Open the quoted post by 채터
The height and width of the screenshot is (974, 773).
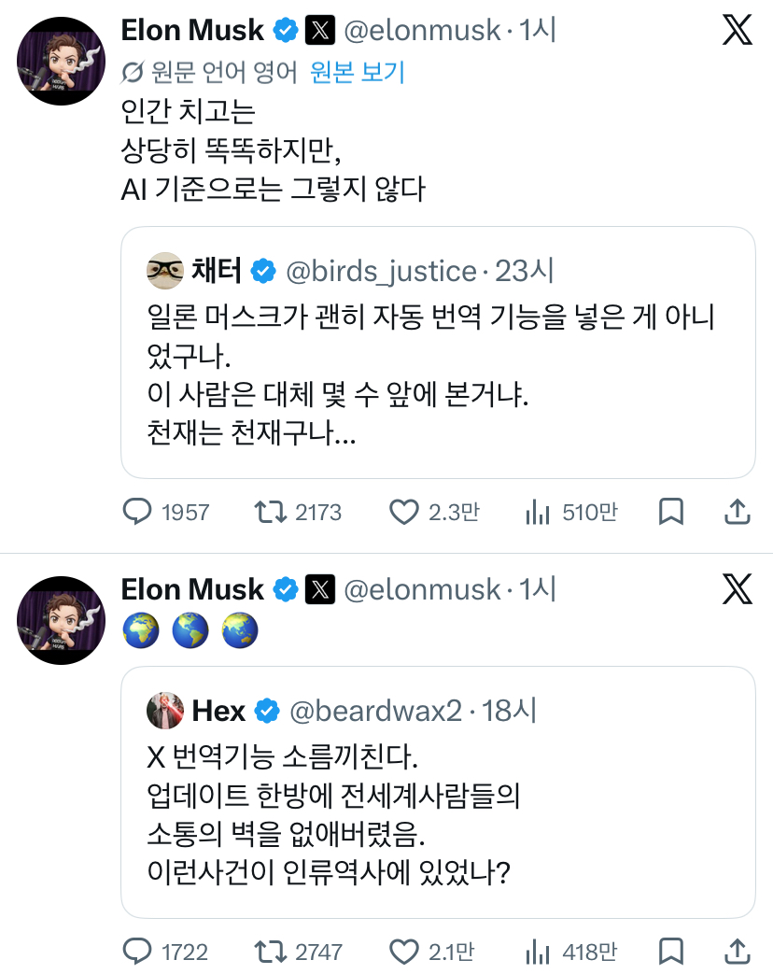[x=437, y=374]
